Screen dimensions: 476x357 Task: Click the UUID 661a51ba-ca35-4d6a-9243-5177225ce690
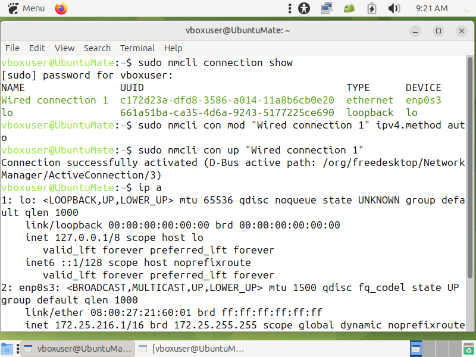pyautogui.click(x=227, y=112)
